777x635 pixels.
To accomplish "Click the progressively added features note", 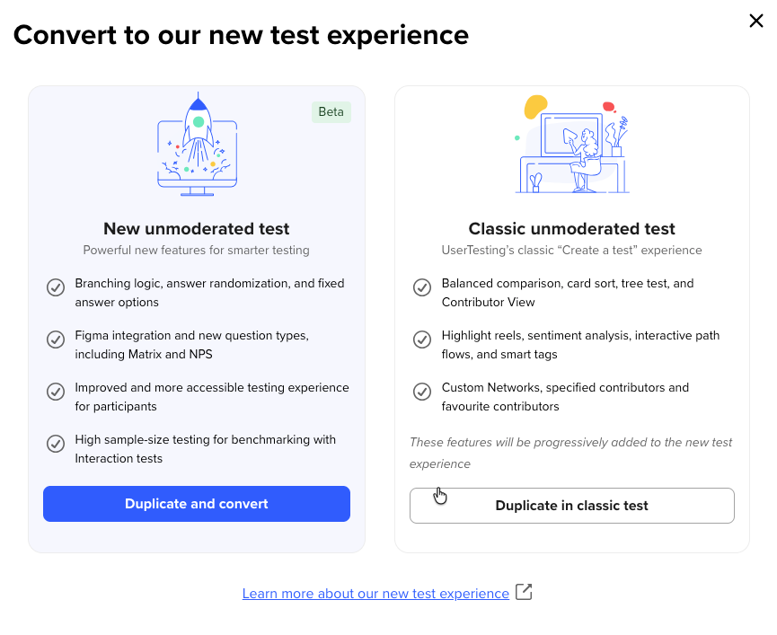I will click(571, 453).
